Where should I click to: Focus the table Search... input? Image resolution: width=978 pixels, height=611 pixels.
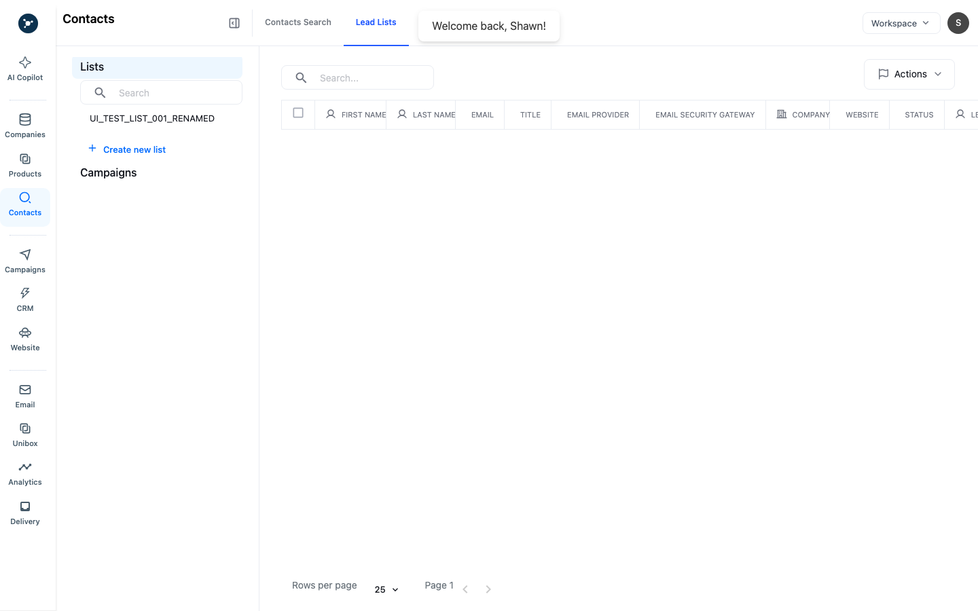(357, 78)
